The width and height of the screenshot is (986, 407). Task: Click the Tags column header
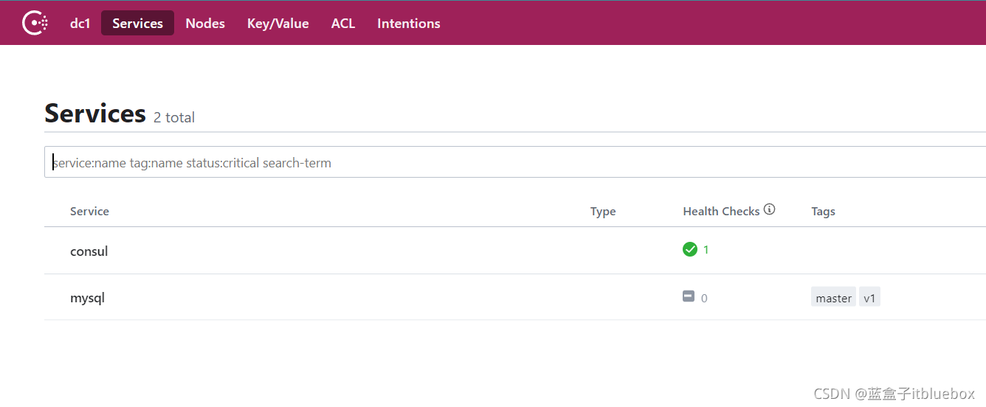pyautogui.click(x=823, y=212)
